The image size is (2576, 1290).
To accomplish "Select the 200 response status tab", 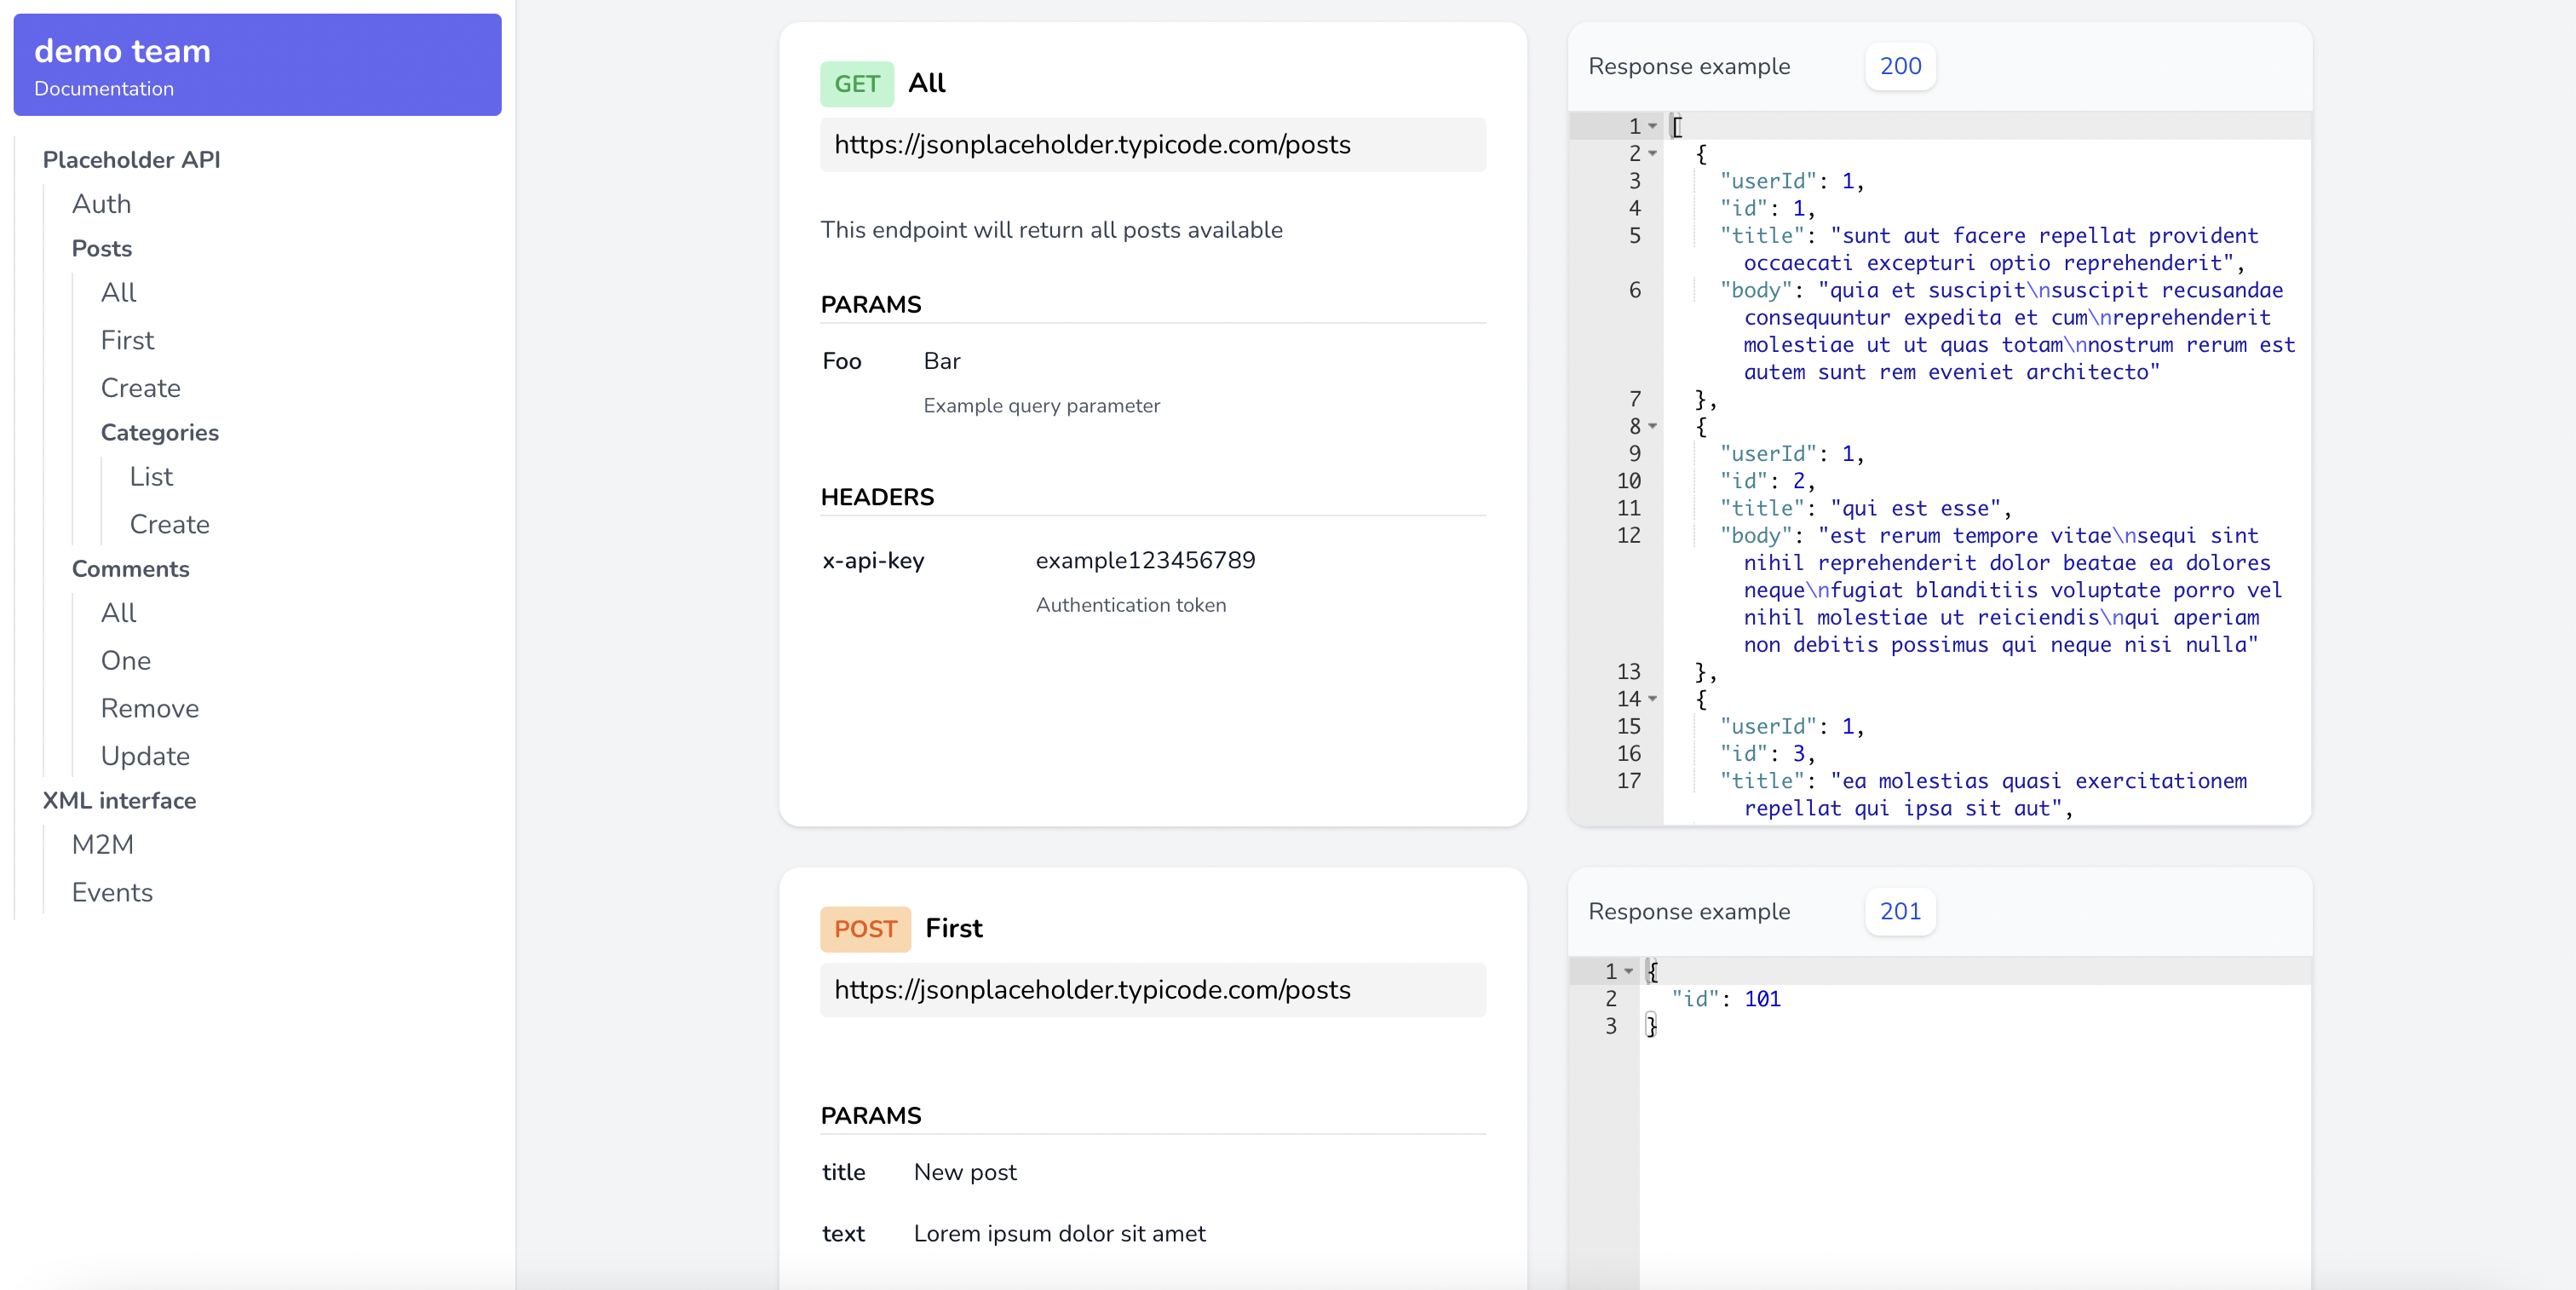I will click(x=1900, y=66).
